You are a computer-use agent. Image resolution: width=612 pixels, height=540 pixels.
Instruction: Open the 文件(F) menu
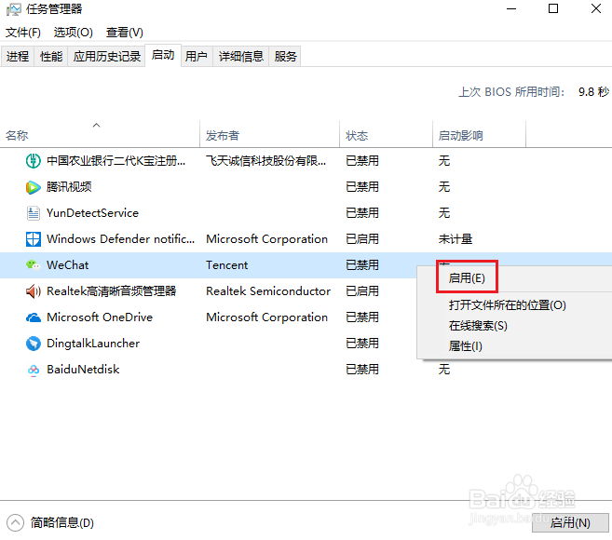click(23, 33)
